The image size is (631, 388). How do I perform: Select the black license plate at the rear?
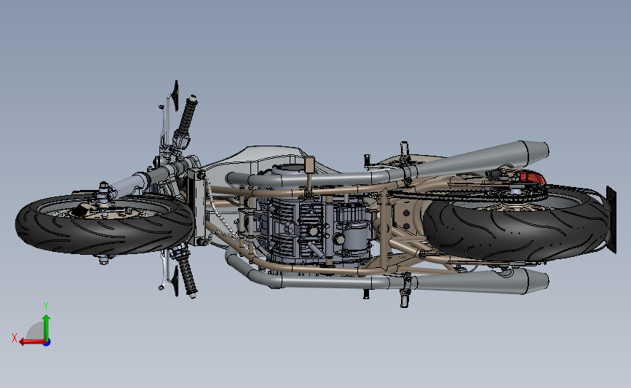(x=611, y=219)
